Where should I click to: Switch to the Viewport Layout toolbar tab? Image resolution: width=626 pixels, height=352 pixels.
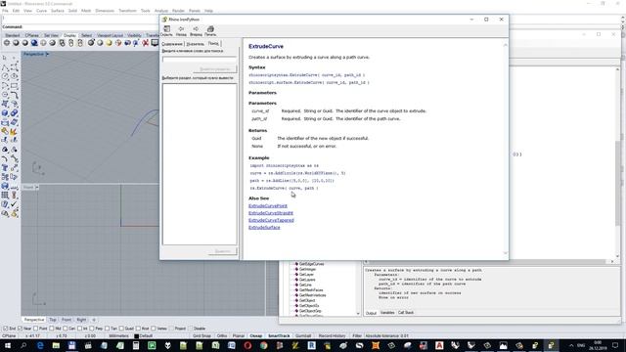[x=110, y=35]
